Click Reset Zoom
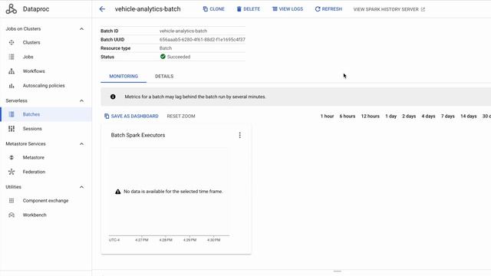The height and width of the screenshot is (276, 491). pyautogui.click(x=181, y=116)
